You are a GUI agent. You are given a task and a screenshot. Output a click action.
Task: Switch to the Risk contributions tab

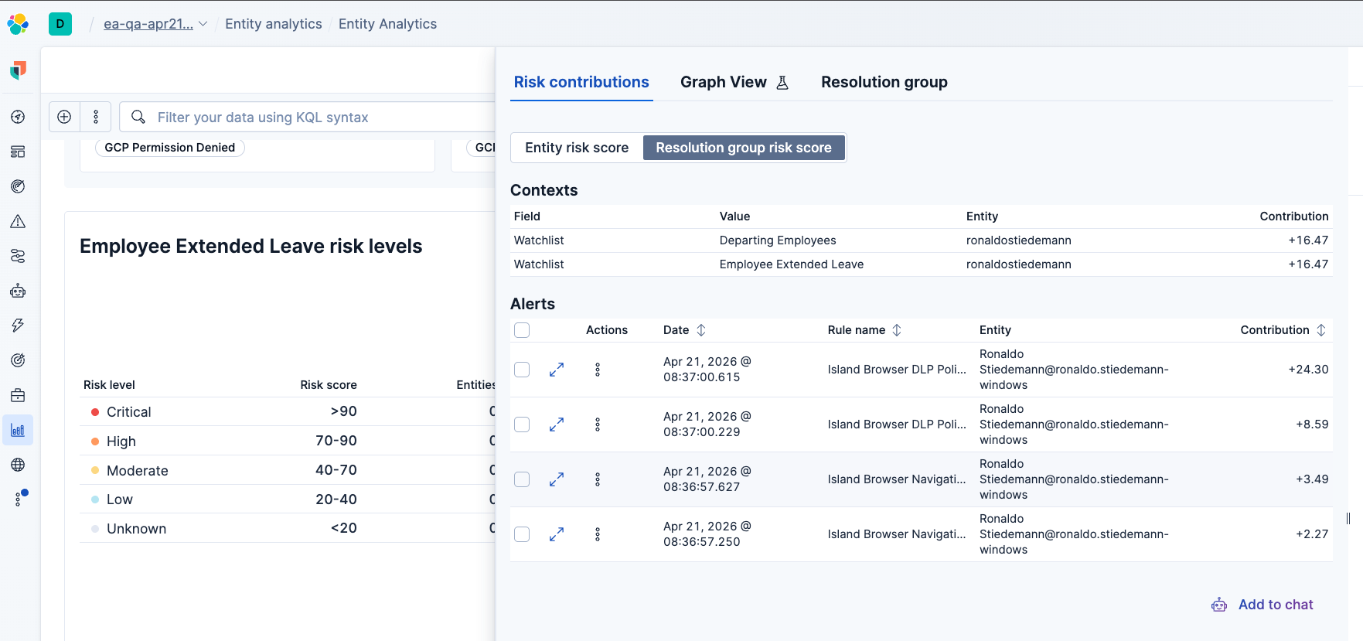tap(581, 83)
